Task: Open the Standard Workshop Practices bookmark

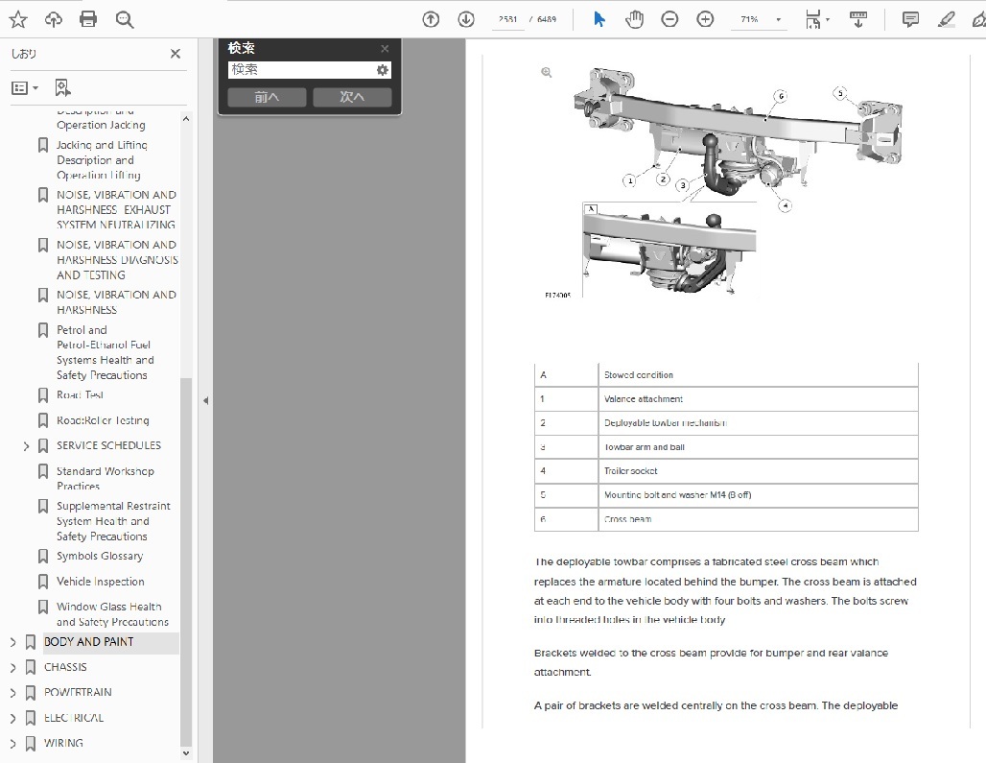Action: point(105,478)
